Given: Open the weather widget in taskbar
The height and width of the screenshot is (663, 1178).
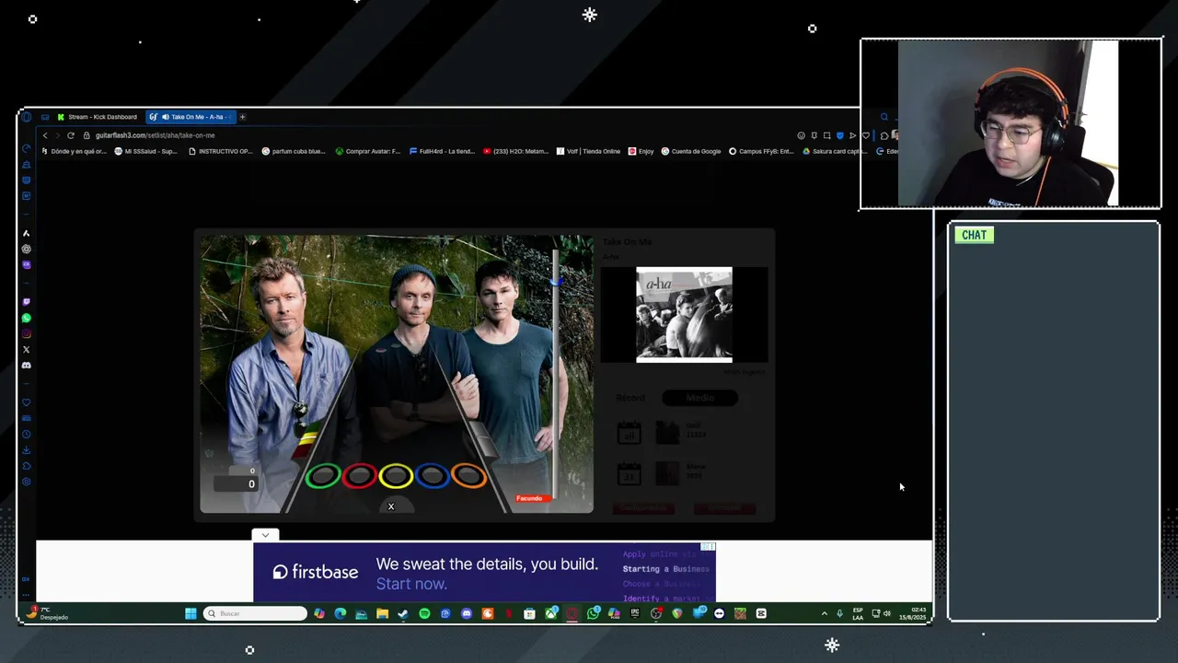Looking at the screenshot, I should coord(48,613).
